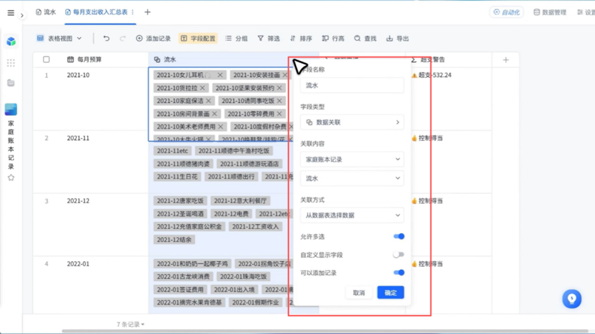595x334 pixels.
Task: Click the 2021-12唐家吃饭 tag
Action: click(180, 201)
